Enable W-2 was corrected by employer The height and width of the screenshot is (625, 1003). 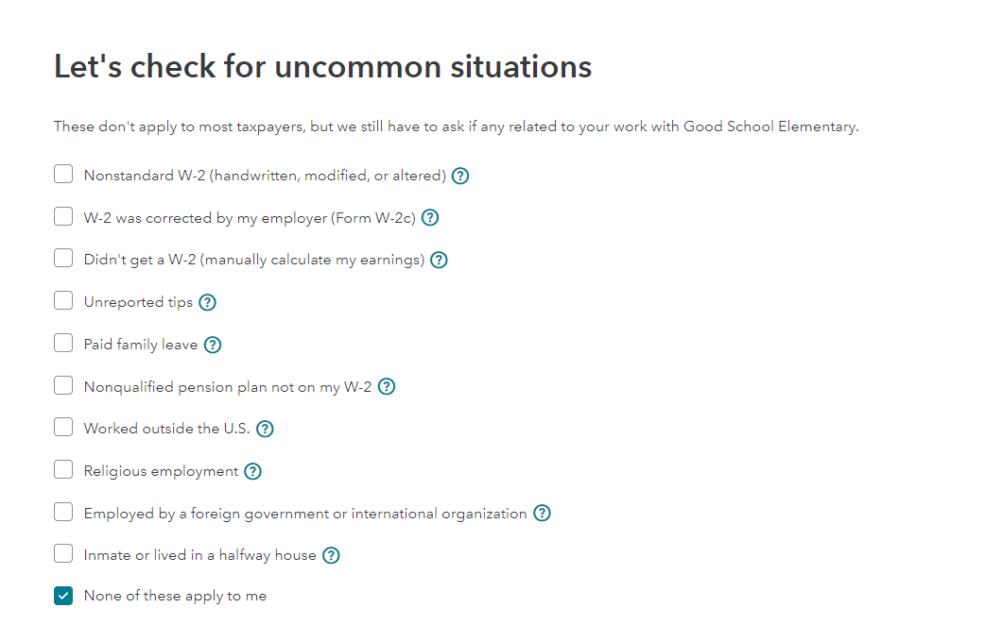63,217
